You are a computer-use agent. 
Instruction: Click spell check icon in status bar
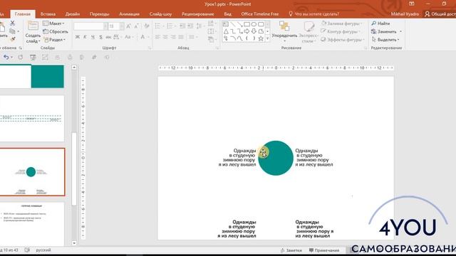pyautogui.click(x=27, y=250)
